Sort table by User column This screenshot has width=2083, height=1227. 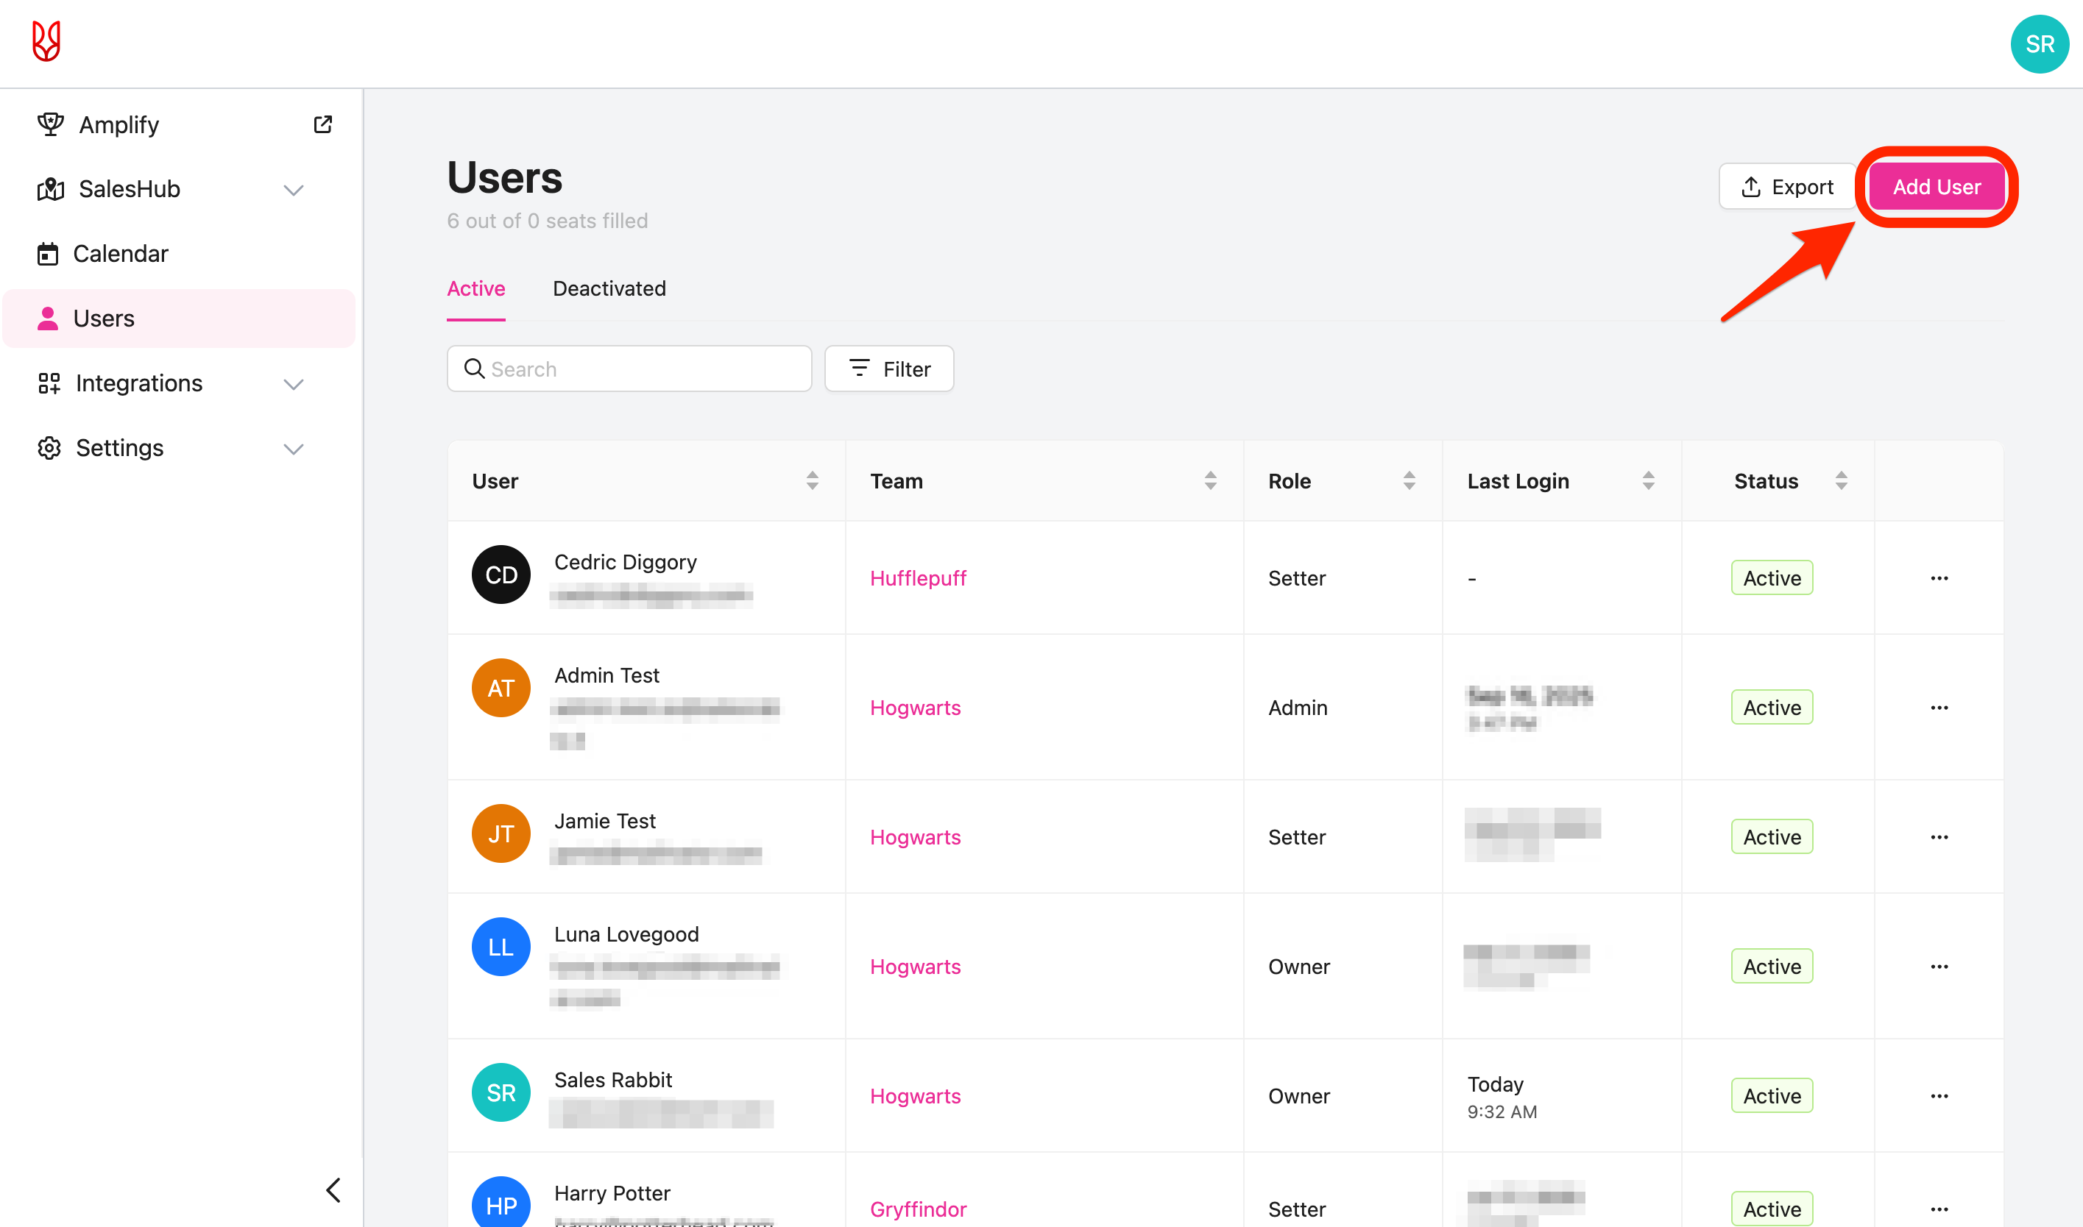[x=812, y=480]
